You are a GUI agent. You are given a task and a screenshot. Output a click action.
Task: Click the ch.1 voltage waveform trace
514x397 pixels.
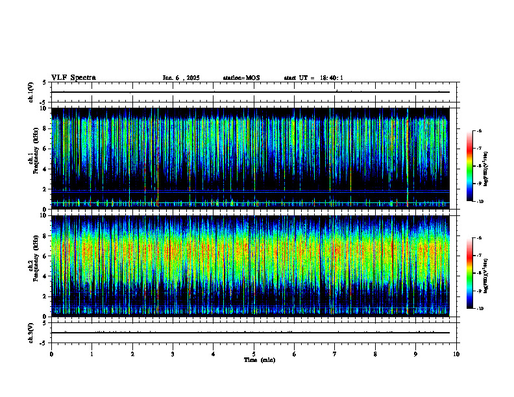coord(250,92)
